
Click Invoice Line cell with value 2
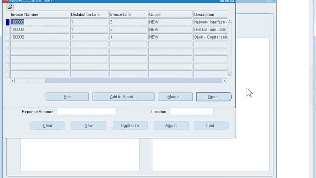(128, 30)
